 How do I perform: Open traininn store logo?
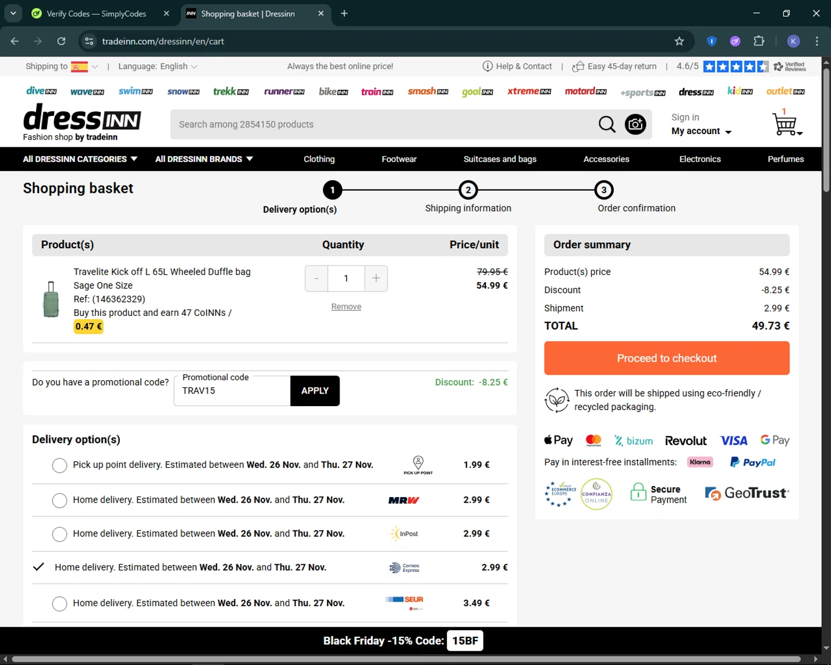click(377, 91)
